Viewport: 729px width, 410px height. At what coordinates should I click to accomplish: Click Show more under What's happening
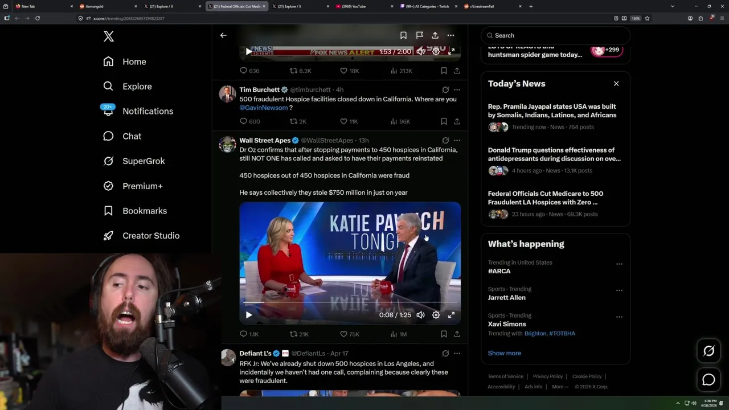click(x=505, y=353)
